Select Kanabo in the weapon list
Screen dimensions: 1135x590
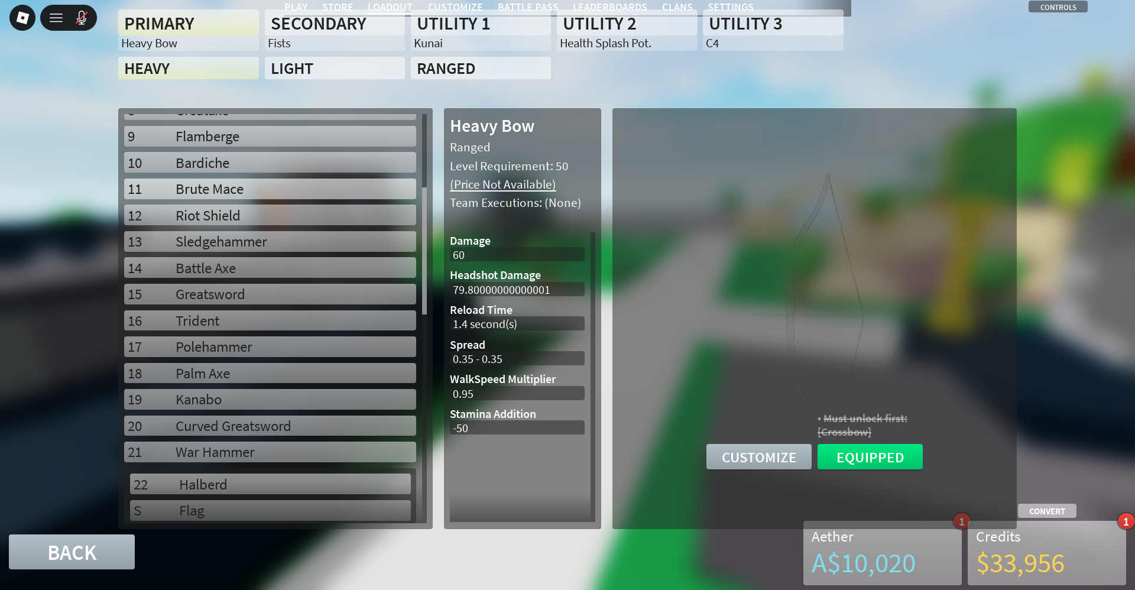coord(270,400)
